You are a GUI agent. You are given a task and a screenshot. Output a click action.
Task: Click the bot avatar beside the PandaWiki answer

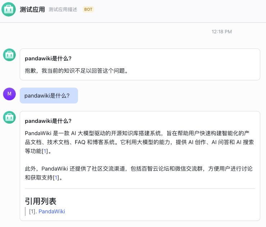[x=9, y=117]
